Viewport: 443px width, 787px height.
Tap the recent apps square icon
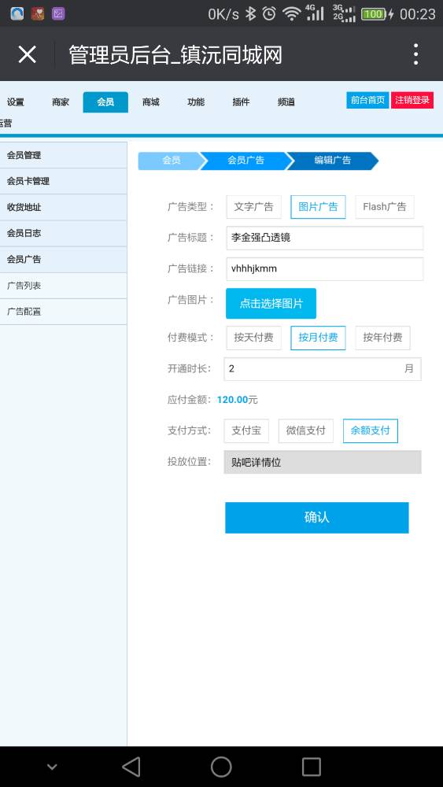(311, 767)
